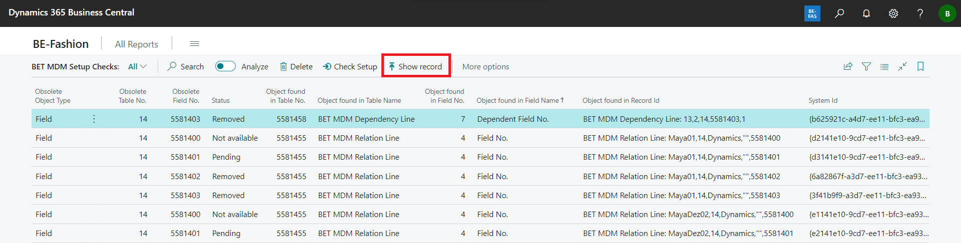The image size is (961, 243).
Task: Open All Reports menu
Action: point(137,44)
